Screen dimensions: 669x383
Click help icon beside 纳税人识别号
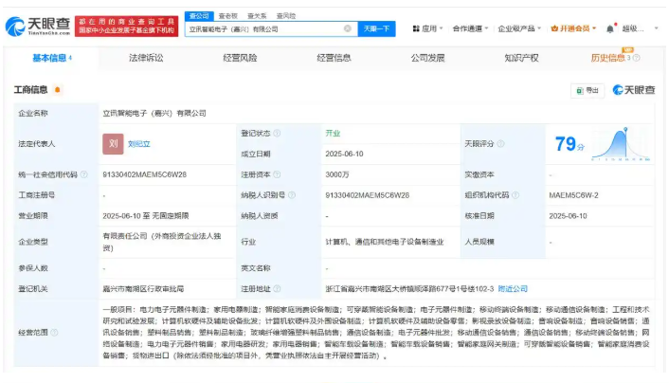pyautogui.click(x=292, y=195)
